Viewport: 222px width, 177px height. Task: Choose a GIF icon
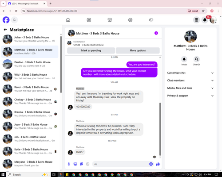87,164
